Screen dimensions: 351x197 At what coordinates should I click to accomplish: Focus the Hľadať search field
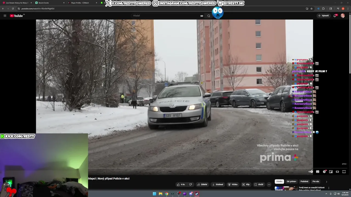tap(166, 16)
